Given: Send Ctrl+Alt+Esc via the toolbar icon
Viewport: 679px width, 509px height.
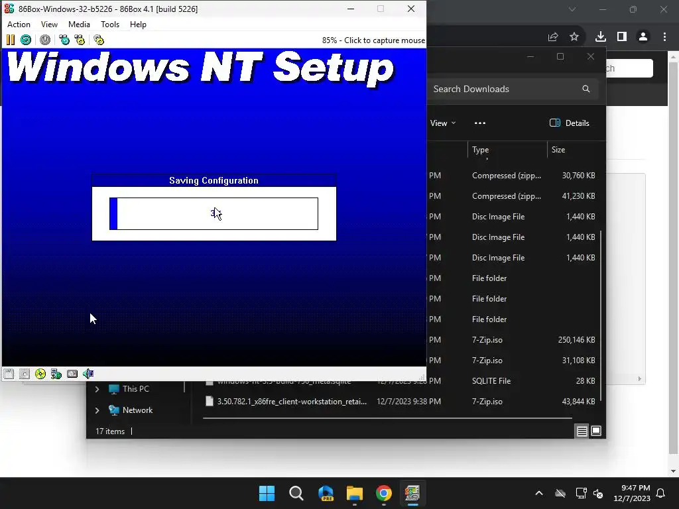Looking at the screenshot, I should [x=80, y=40].
